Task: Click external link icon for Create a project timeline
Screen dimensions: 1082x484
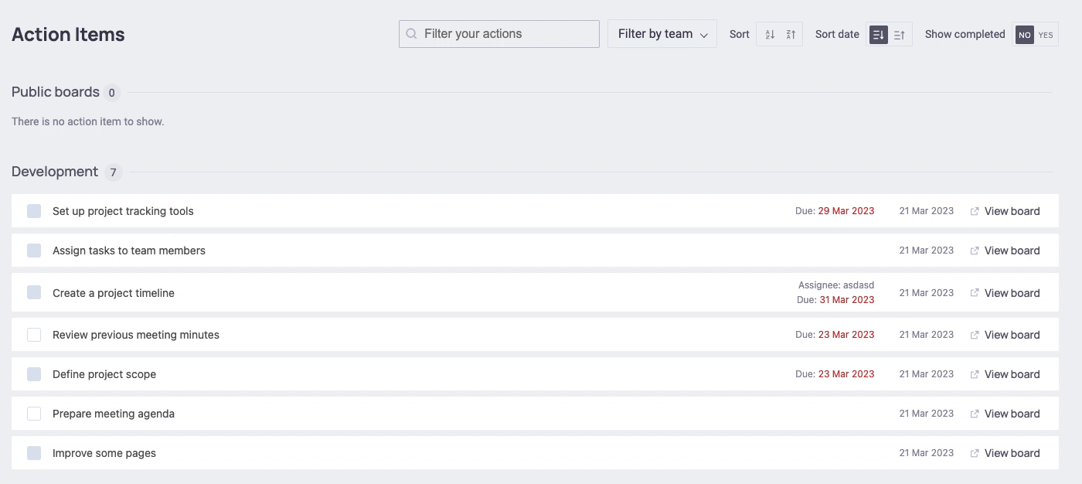Action: coord(975,293)
